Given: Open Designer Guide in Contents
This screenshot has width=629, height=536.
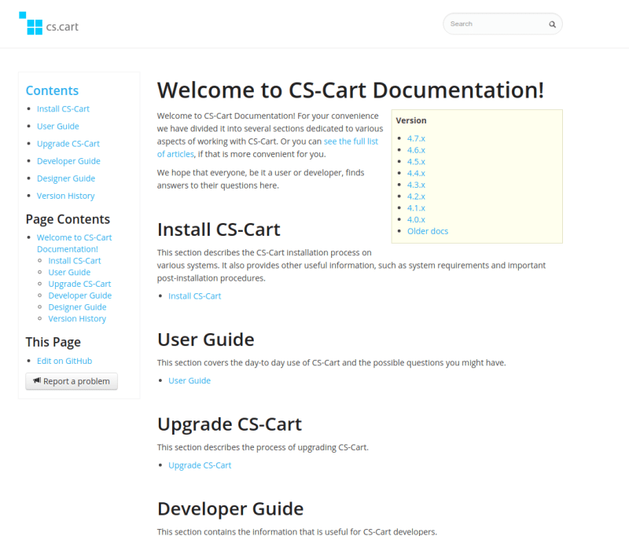Looking at the screenshot, I should [65, 178].
